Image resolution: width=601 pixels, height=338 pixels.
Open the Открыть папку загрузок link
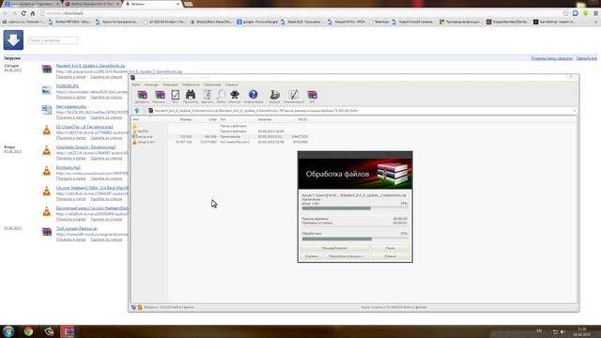tap(551, 58)
